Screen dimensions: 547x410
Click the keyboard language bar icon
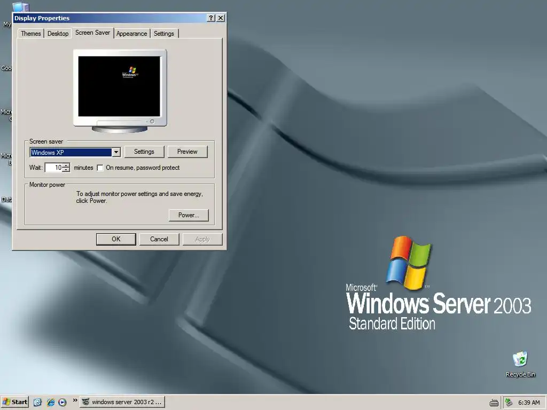click(494, 403)
